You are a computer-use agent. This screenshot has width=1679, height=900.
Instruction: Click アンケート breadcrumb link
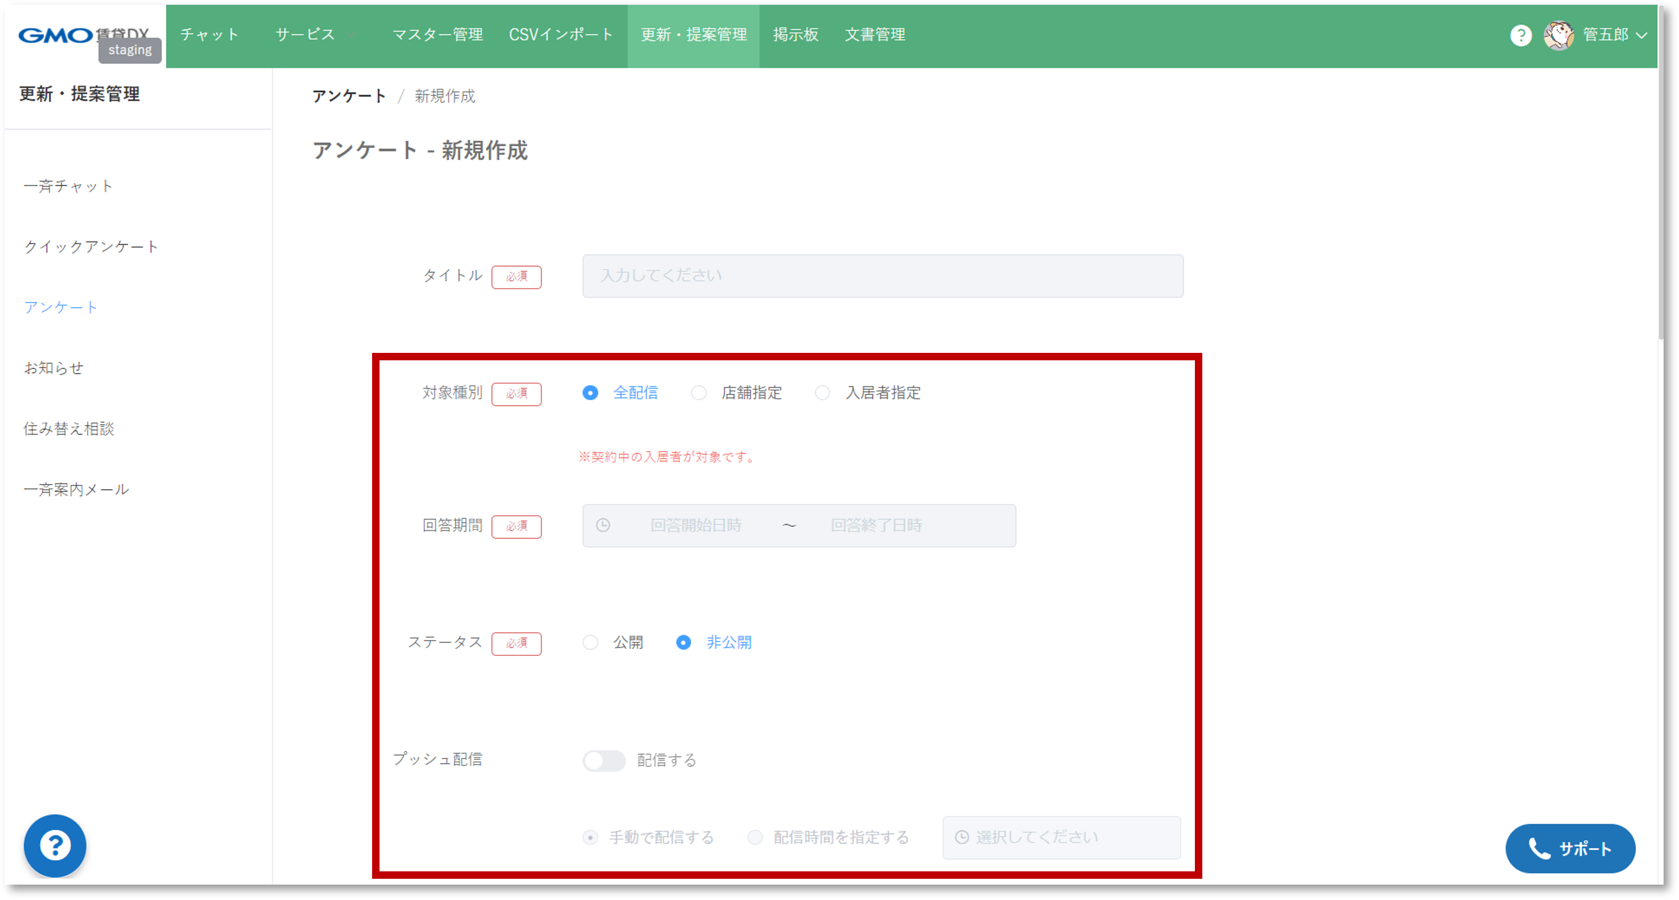pos(349,97)
